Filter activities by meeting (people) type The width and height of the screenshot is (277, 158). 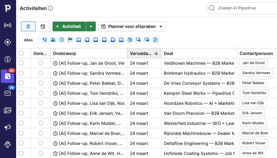click(53, 40)
